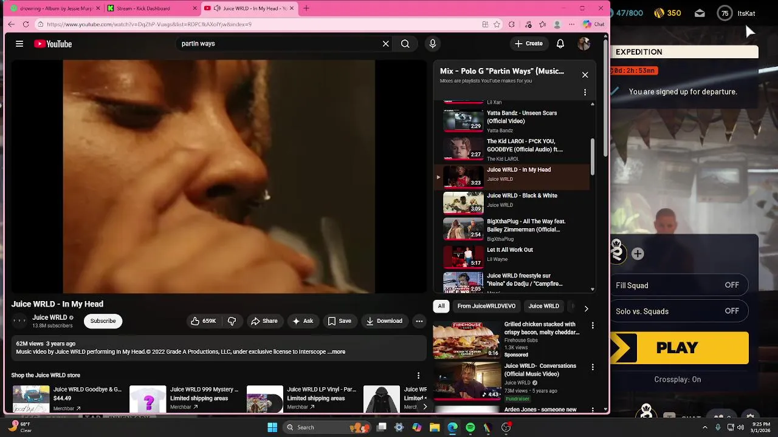
Task: Click the yellow PLAY button in game
Action: (x=680, y=348)
